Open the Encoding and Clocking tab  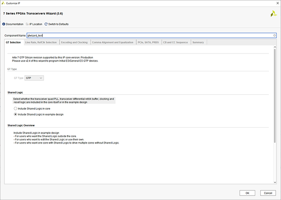click(74, 42)
